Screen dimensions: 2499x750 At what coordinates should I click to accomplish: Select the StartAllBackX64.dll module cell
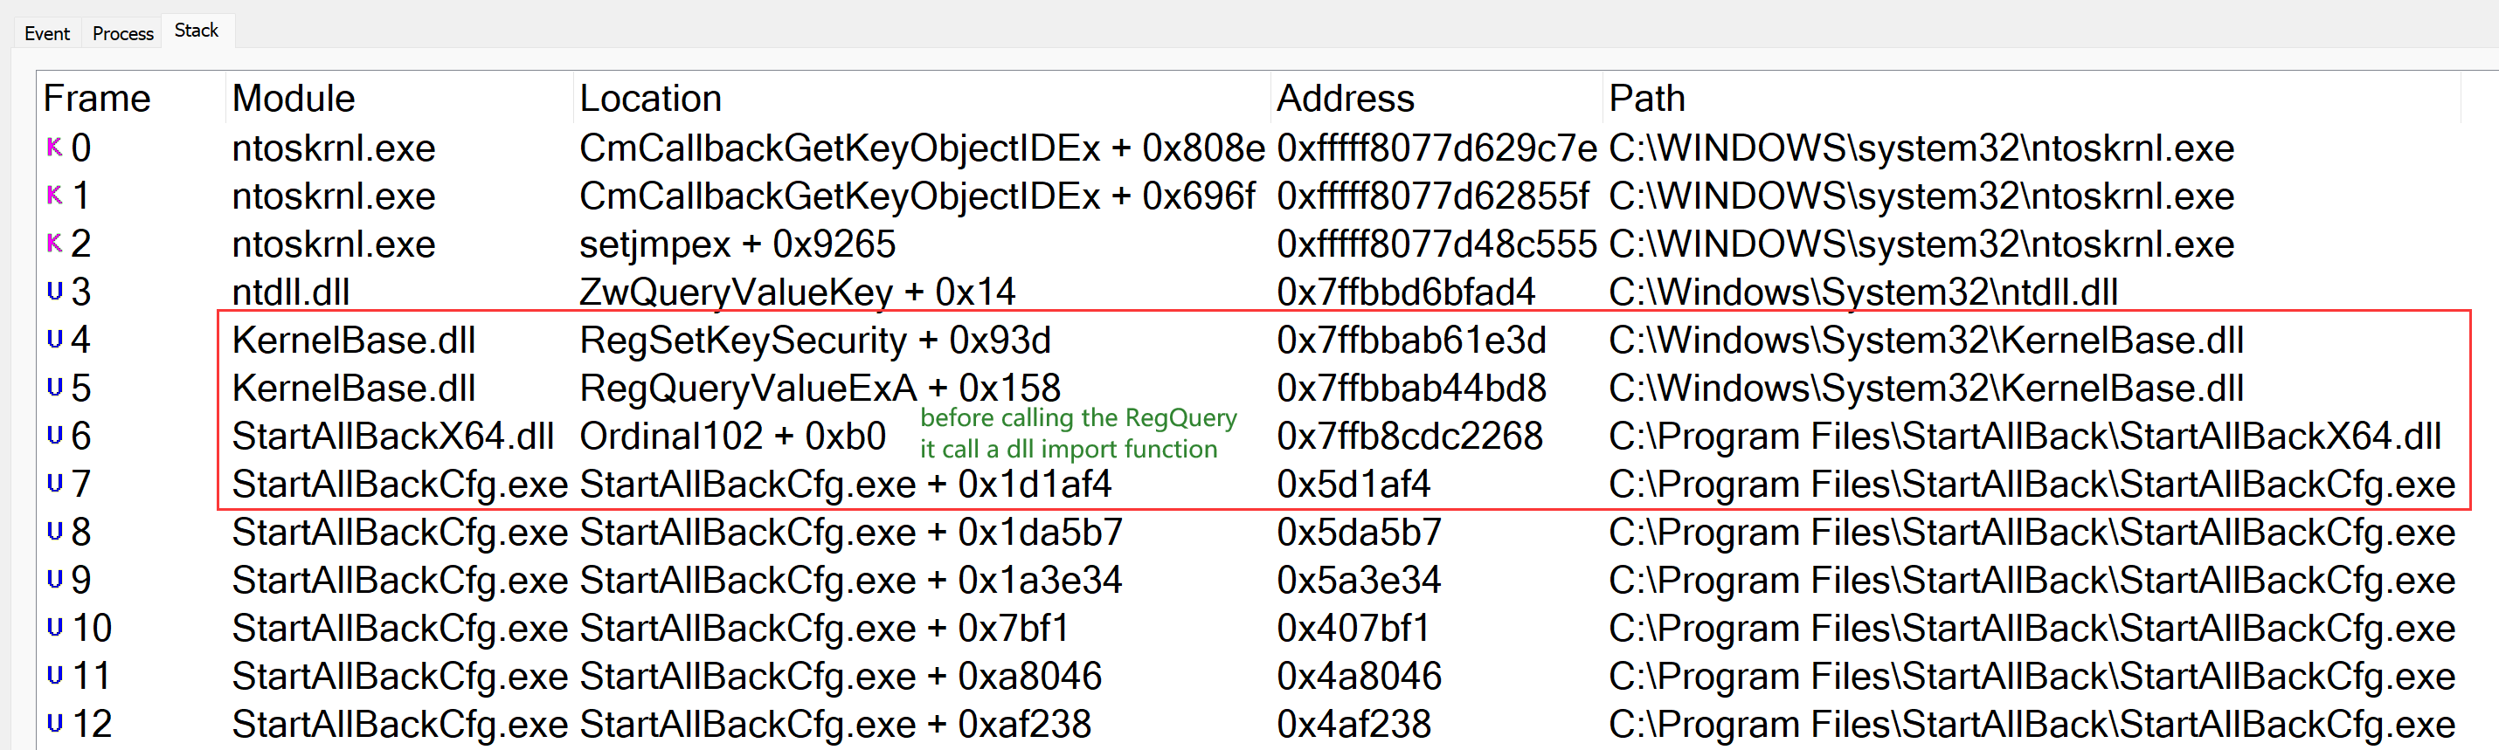(393, 436)
